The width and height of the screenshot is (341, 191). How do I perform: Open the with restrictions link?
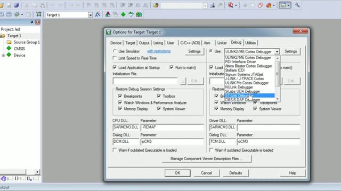(x=159, y=51)
